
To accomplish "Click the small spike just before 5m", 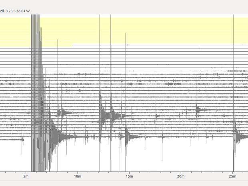I will pos(23,139).
